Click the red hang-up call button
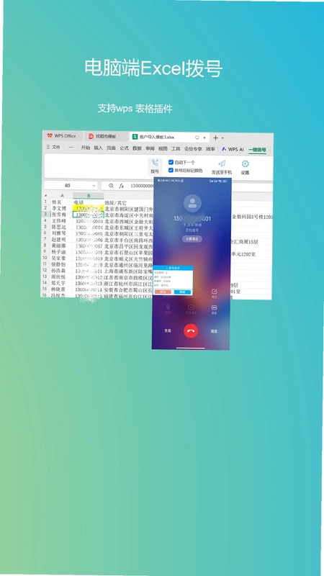Image resolution: width=324 pixels, height=576 pixels. [191, 330]
